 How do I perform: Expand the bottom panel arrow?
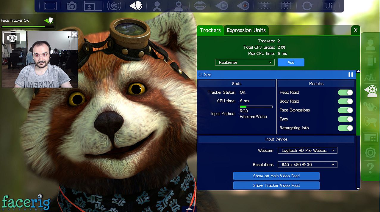point(189,209)
